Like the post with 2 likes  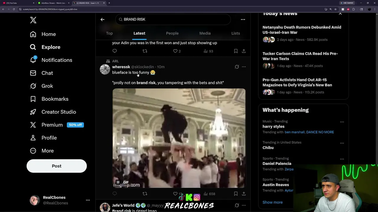[177, 51]
